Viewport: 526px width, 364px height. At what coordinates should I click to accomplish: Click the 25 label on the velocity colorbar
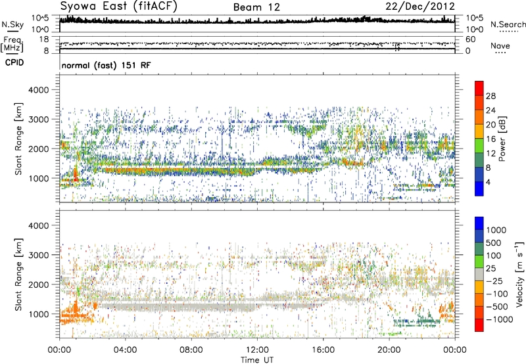click(x=491, y=268)
